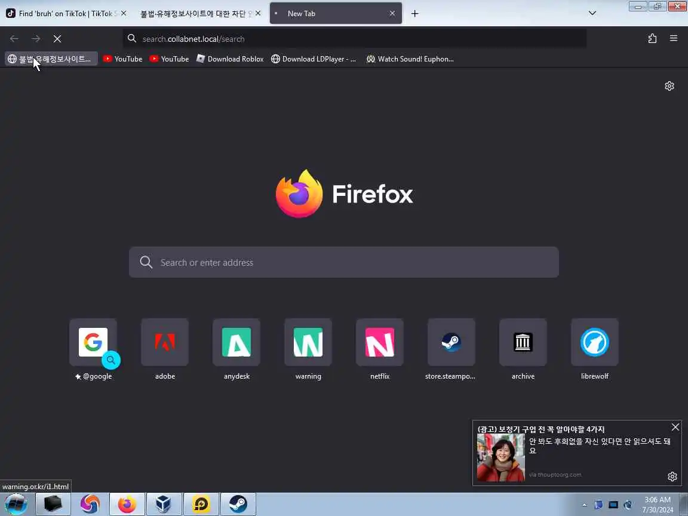Go forward to next page
The height and width of the screenshot is (516, 688).
tap(36, 39)
